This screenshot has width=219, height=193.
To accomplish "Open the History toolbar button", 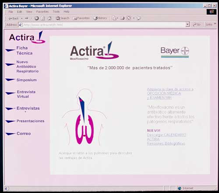I will tap(100, 18).
